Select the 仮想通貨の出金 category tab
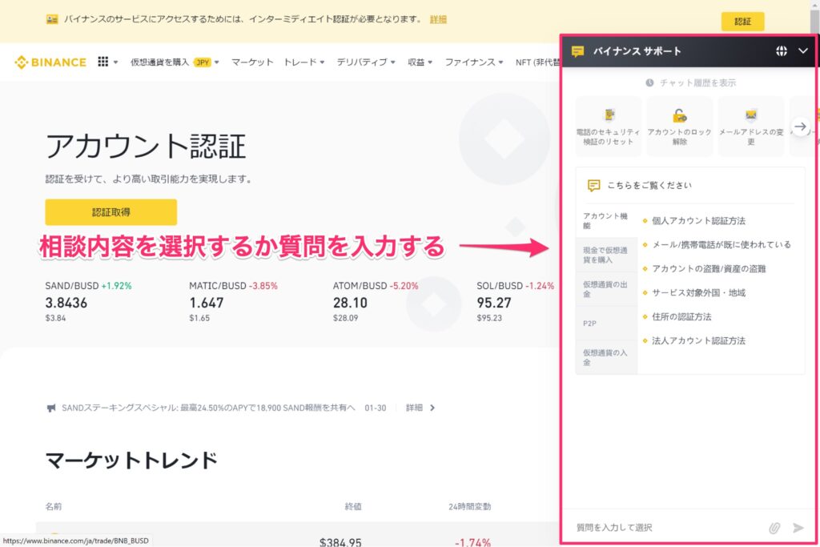 click(x=606, y=289)
